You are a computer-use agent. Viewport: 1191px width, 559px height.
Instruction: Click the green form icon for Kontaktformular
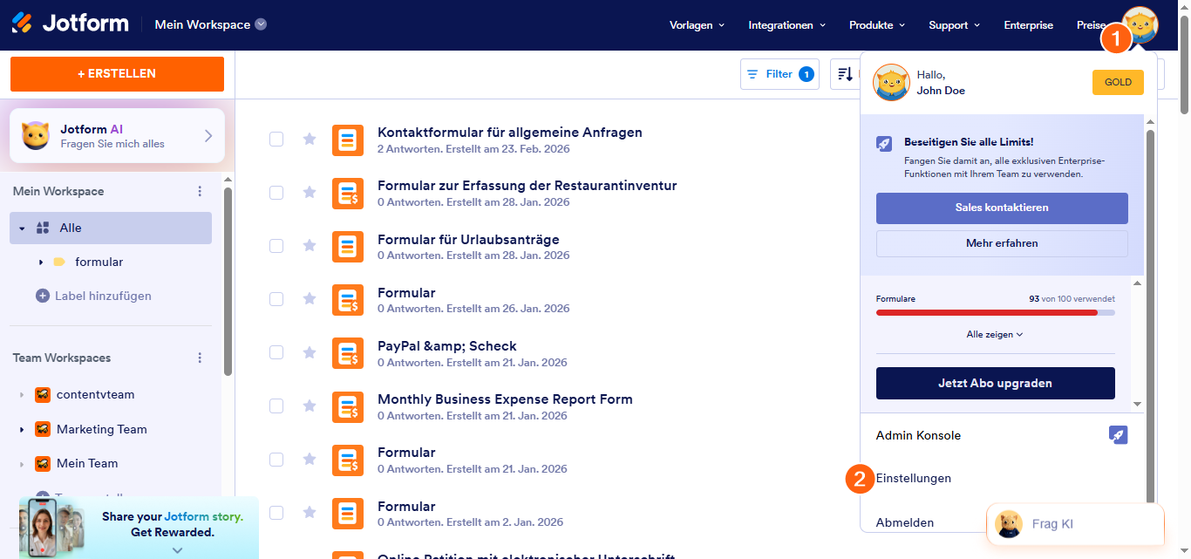pos(348,140)
